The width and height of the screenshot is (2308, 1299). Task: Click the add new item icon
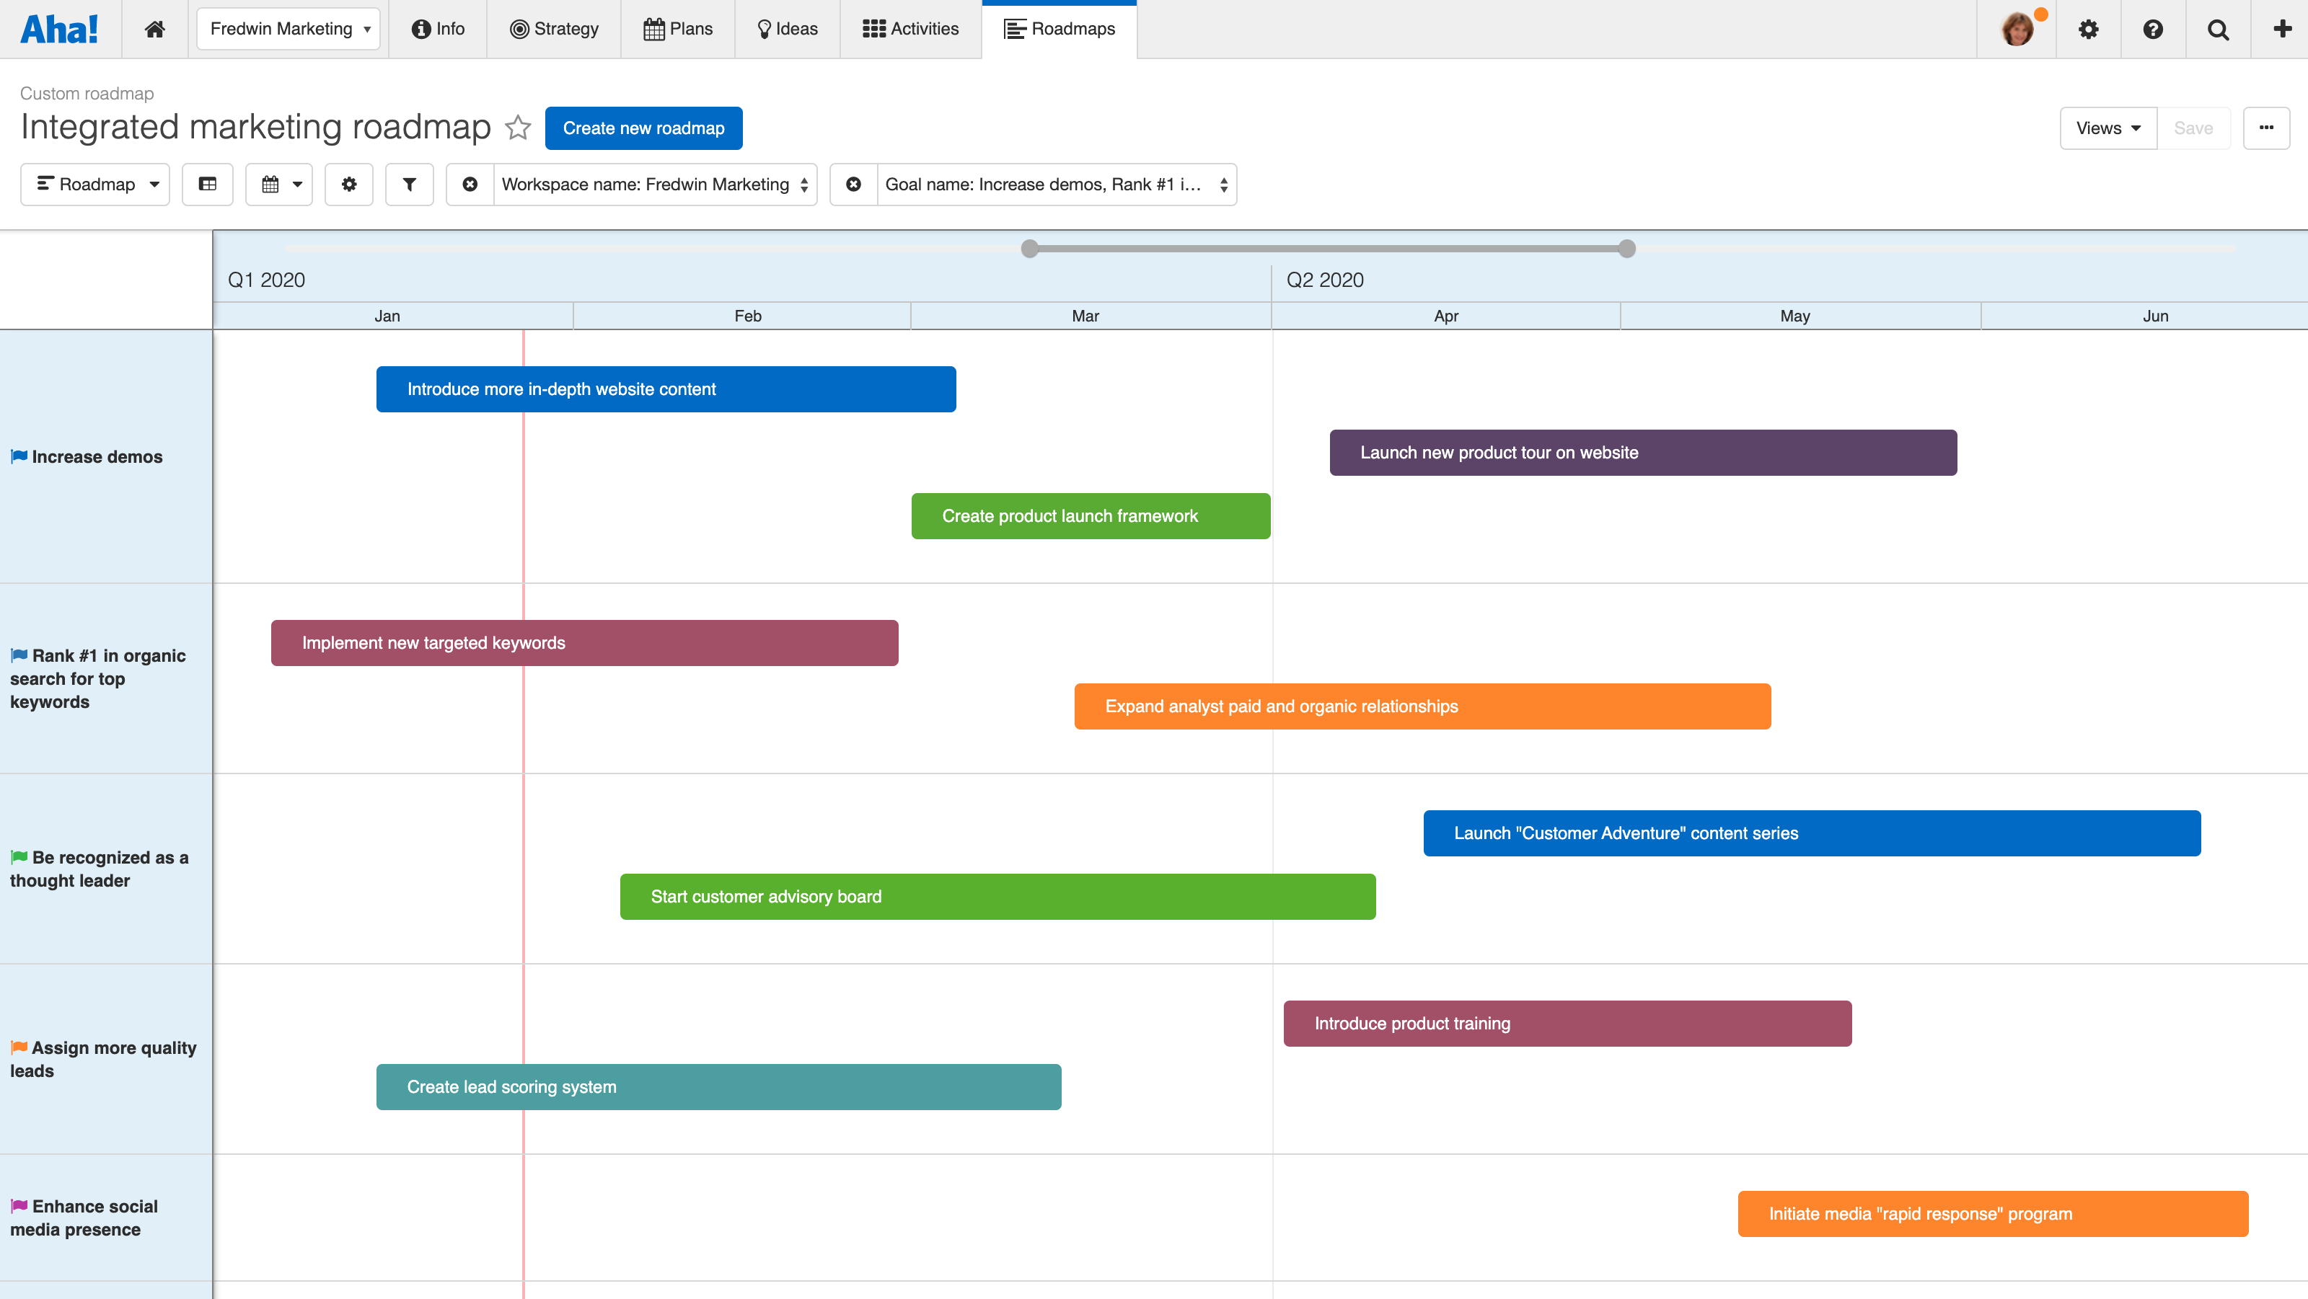click(x=2279, y=29)
